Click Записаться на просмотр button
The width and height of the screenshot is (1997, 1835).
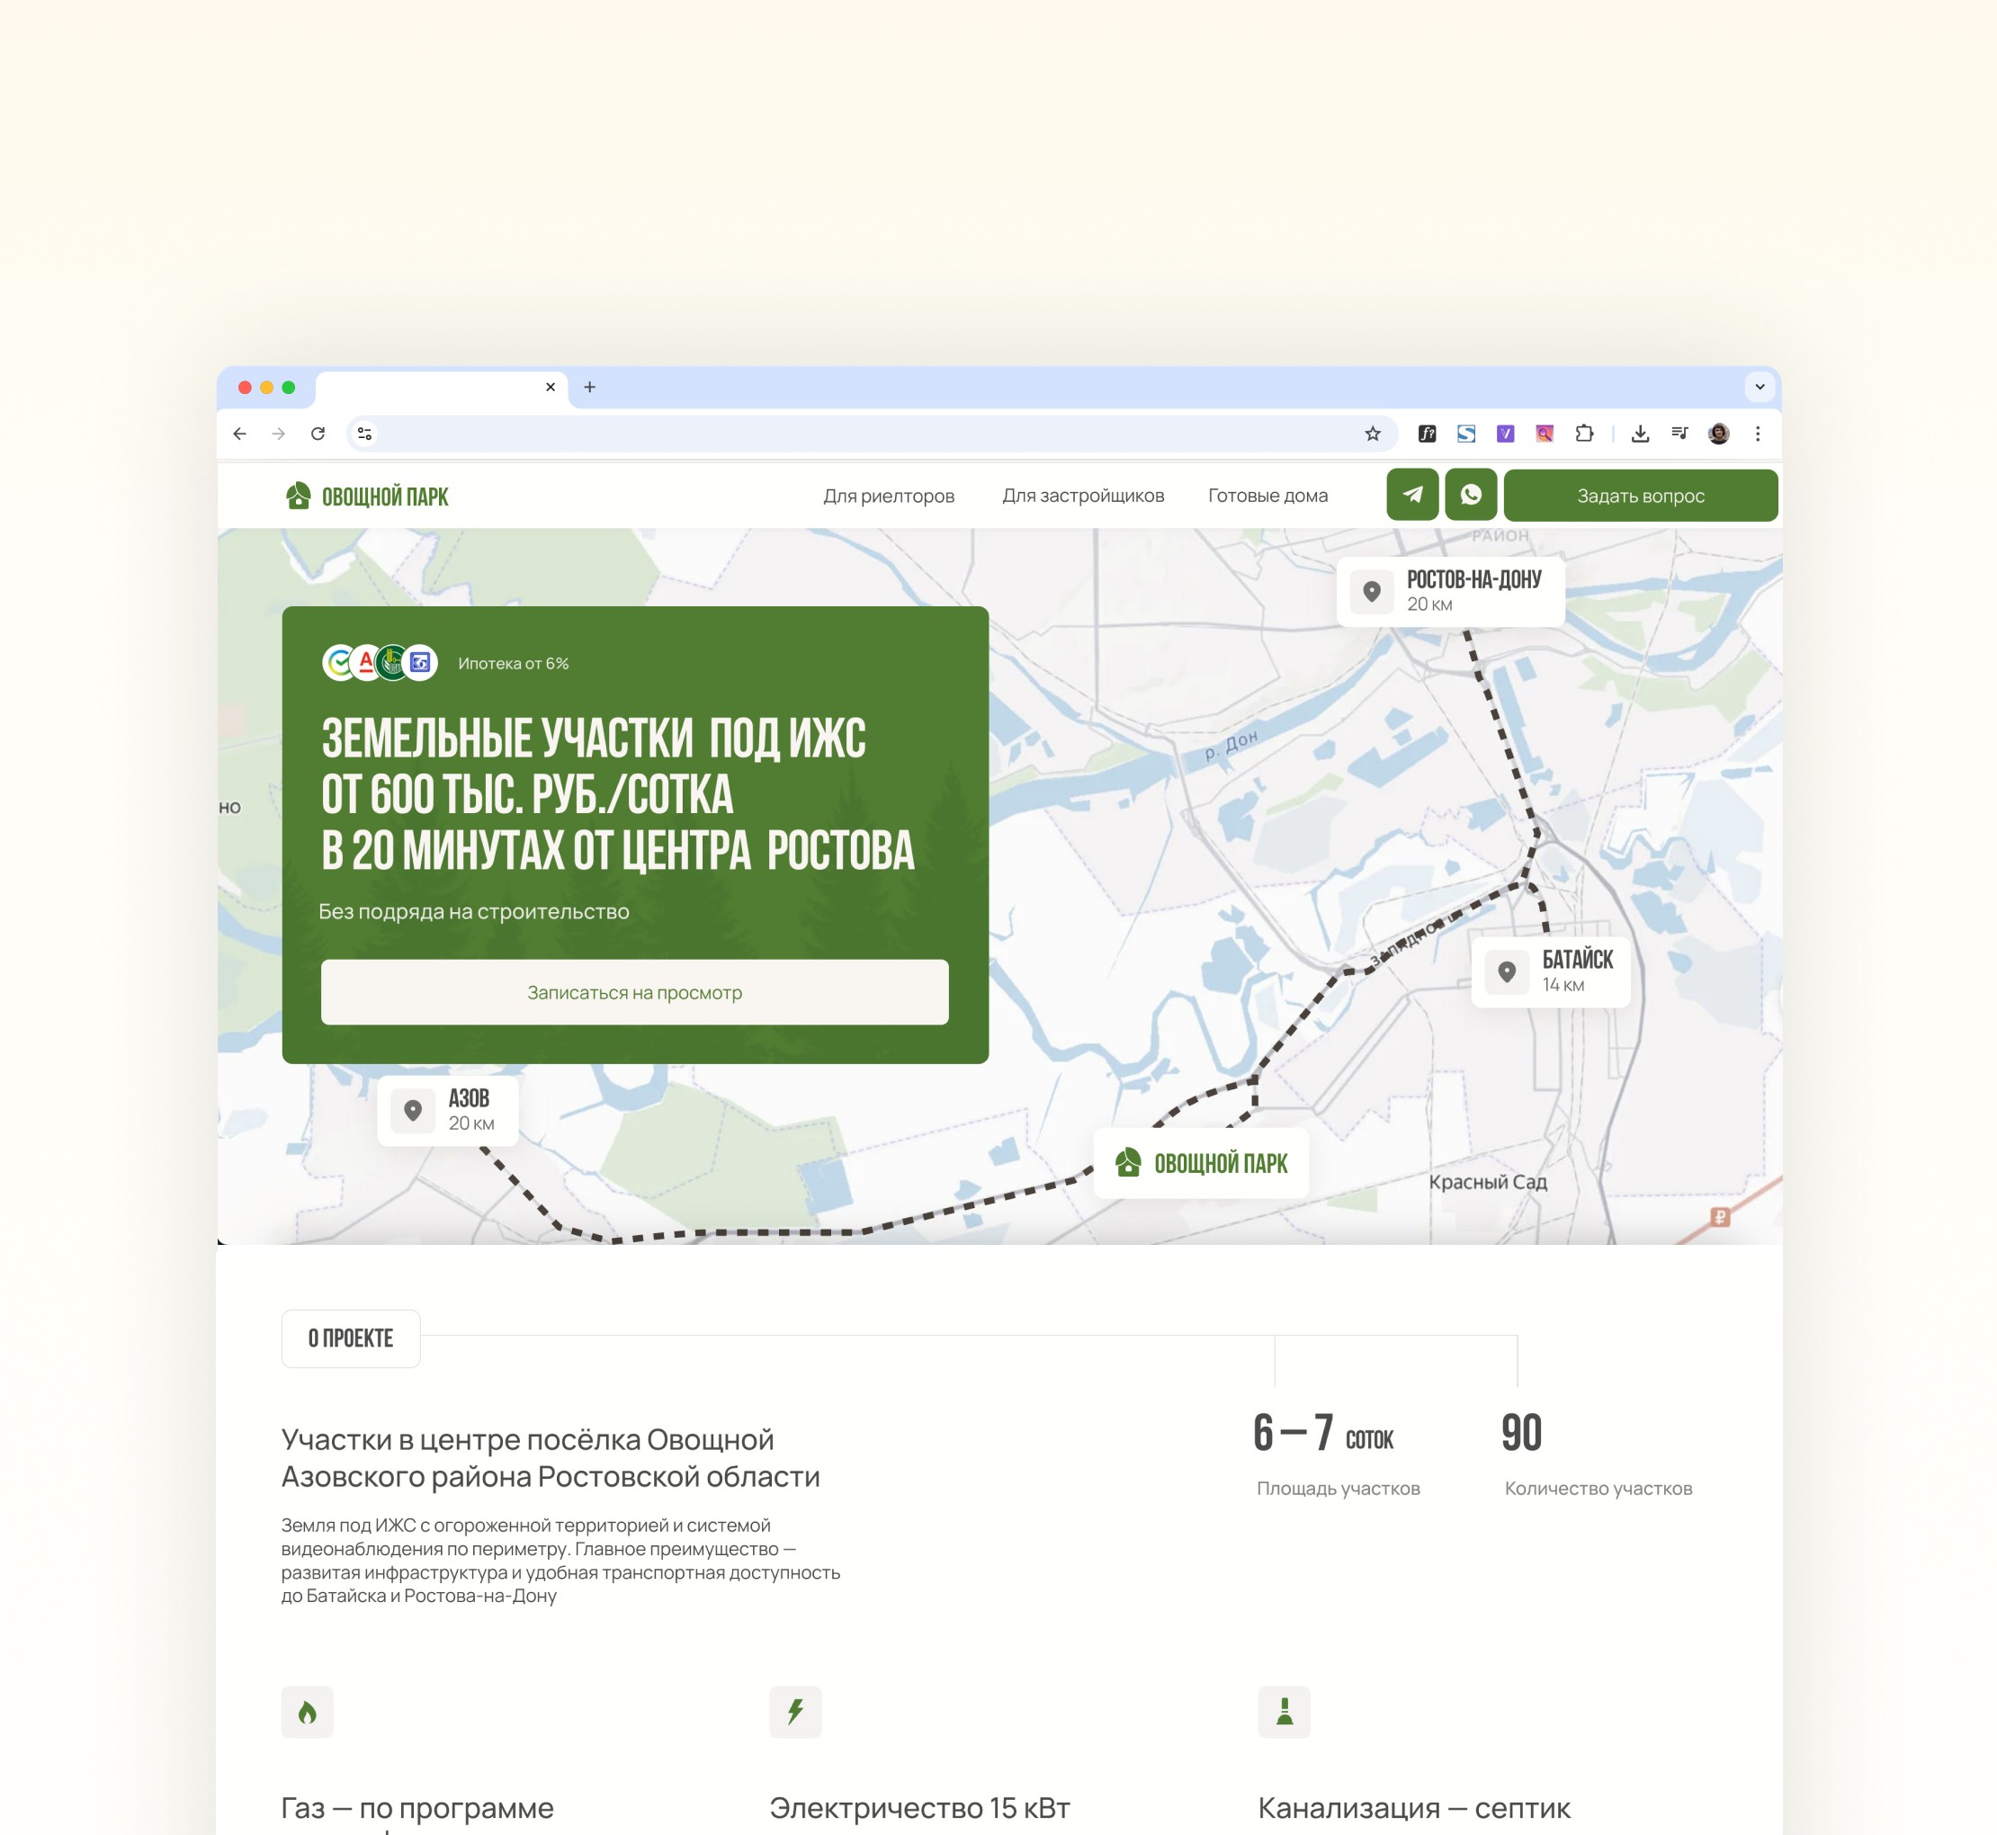click(x=633, y=992)
